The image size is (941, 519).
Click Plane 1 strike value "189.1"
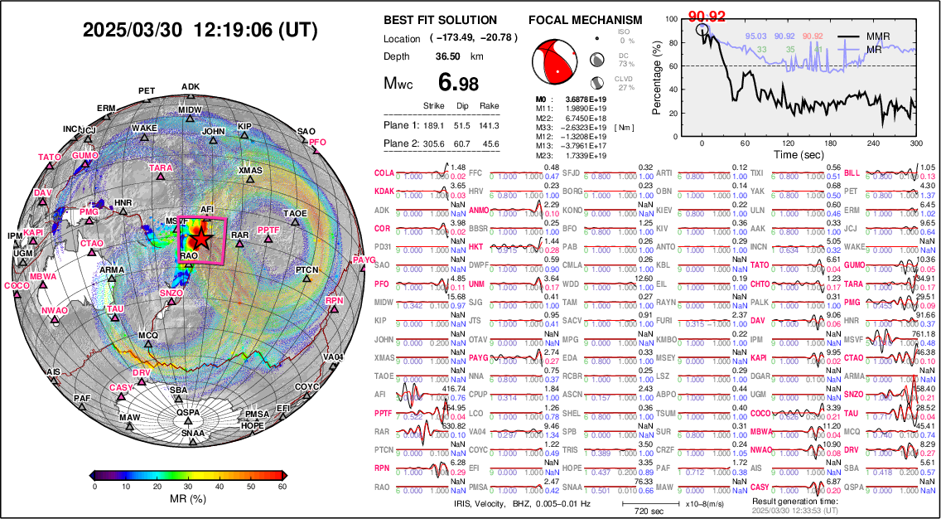click(433, 125)
